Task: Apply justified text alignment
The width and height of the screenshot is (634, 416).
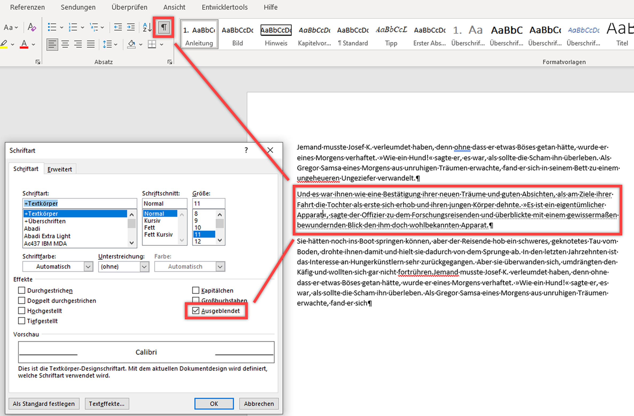Action: 91,44
